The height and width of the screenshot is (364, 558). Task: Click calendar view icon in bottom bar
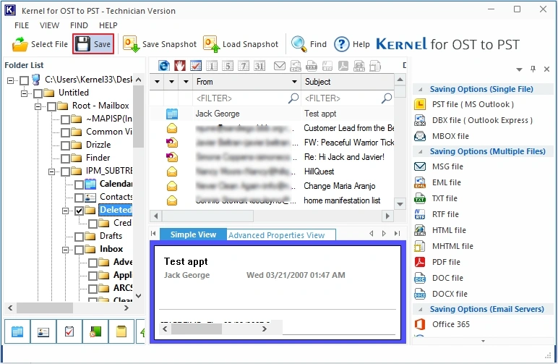[x=17, y=332]
